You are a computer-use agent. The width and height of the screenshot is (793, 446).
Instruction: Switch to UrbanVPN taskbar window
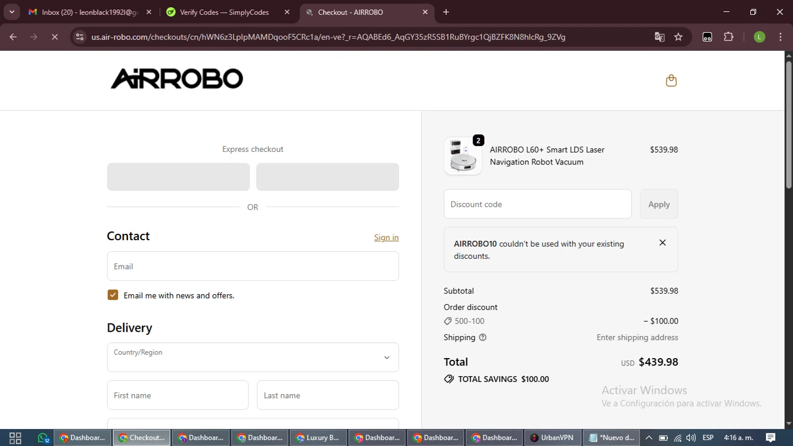[x=552, y=438]
